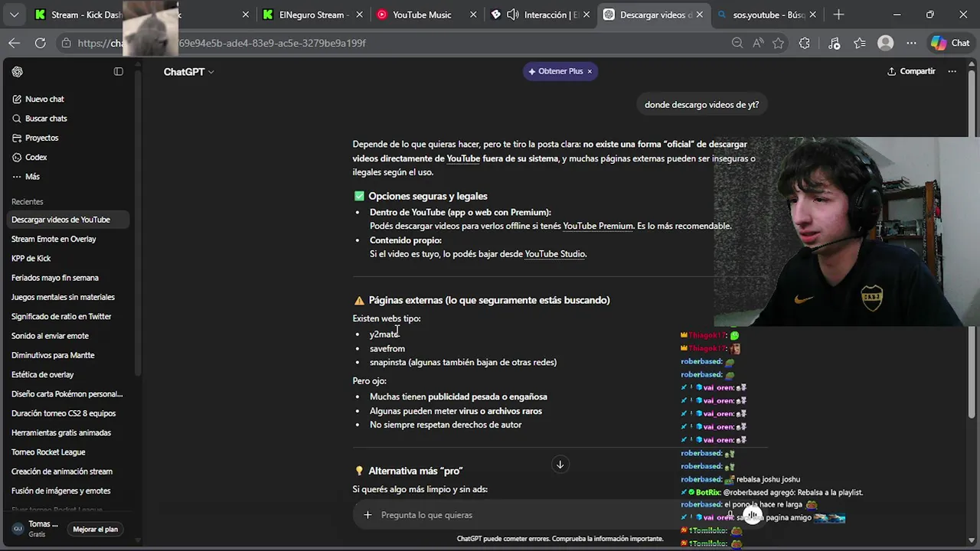Open Estética de overlay chat
980x551 pixels.
(66, 374)
